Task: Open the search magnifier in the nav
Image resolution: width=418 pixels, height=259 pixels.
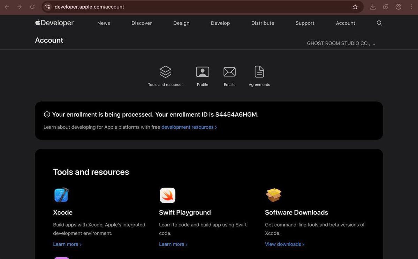Action: (379, 23)
